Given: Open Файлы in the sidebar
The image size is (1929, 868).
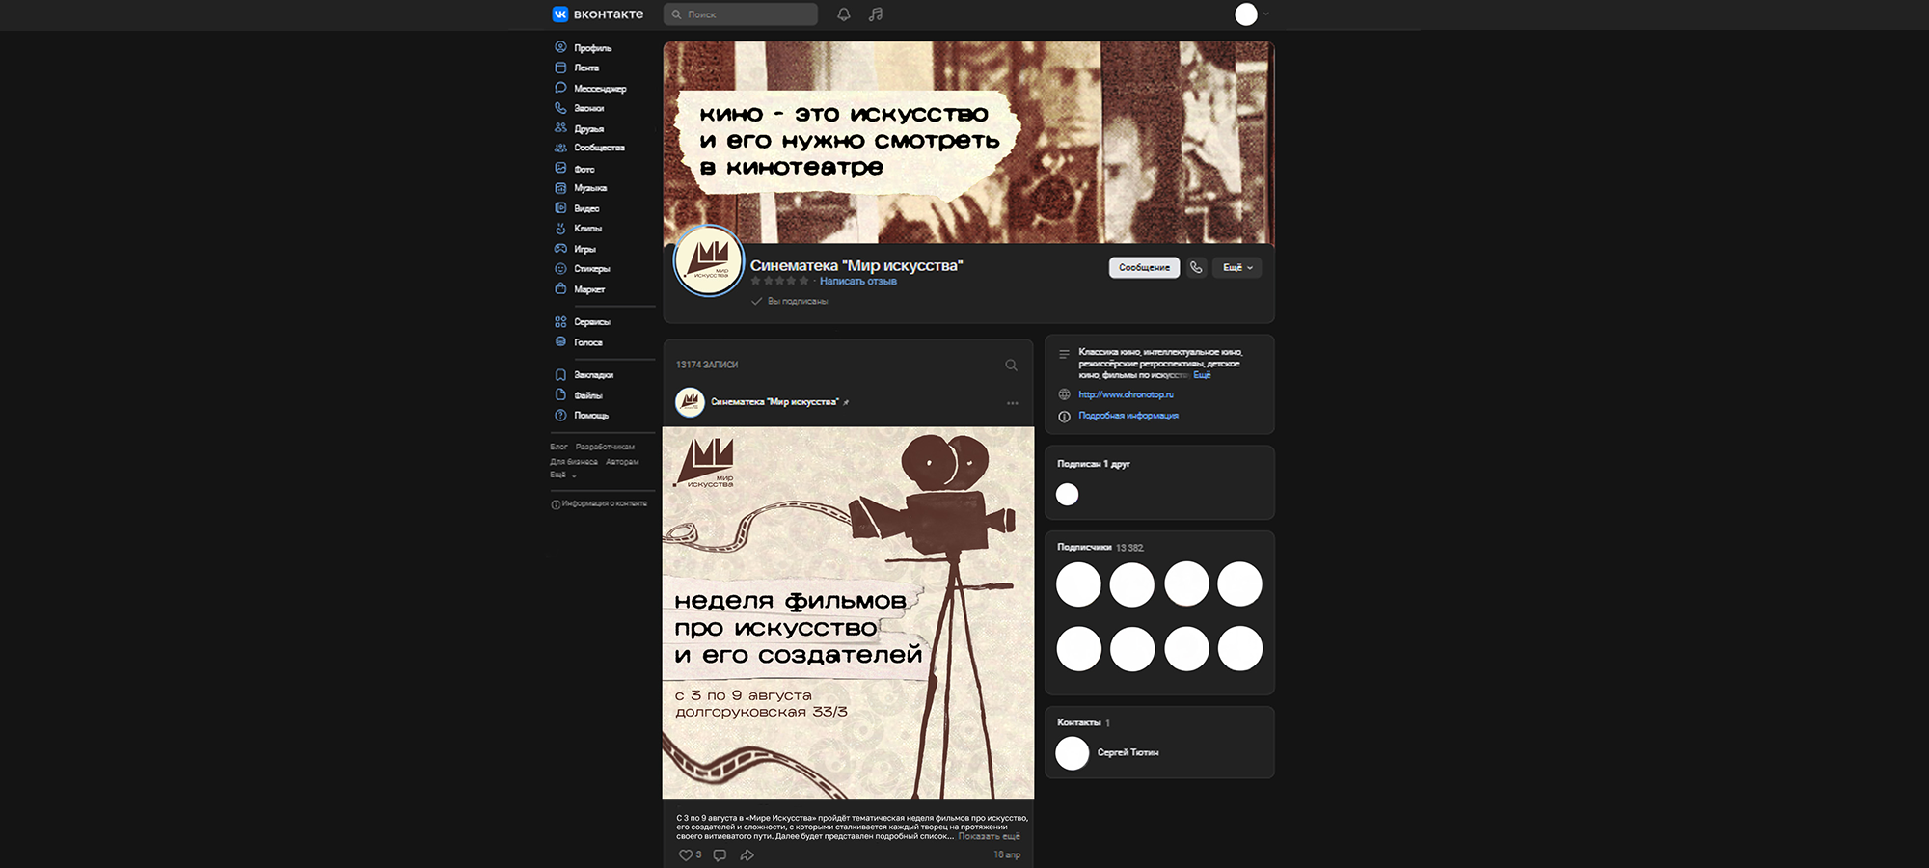Looking at the screenshot, I should (x=579, y=395).
